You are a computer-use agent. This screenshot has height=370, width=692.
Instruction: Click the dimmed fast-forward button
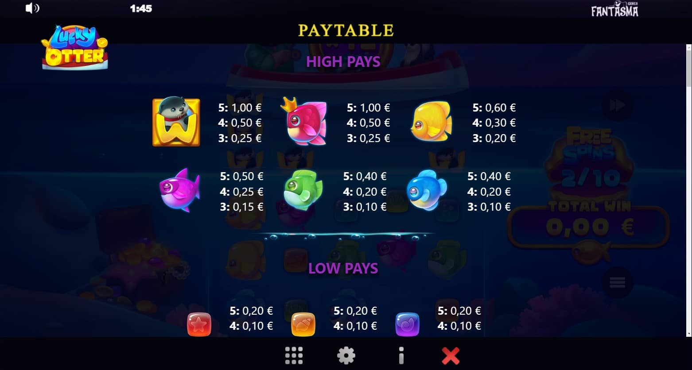[x=617, y=105]
